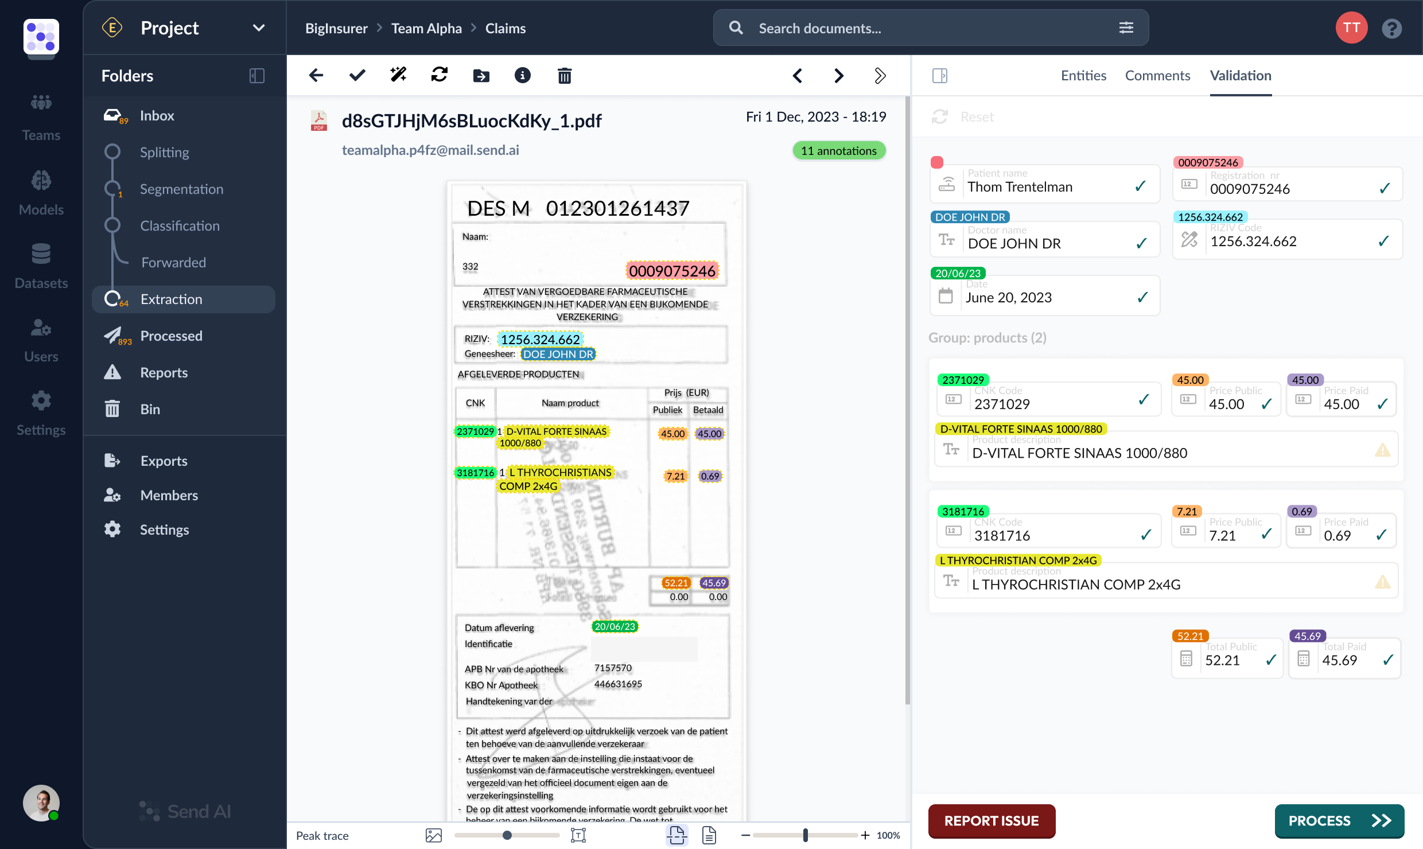The image size is (1423, 849).
Task: Collapse the Folders panel
Action: click(257, 75)
